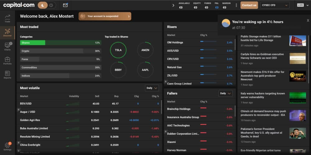
Task: Click the Risers list scrollbar
Action: coord(235,44)
